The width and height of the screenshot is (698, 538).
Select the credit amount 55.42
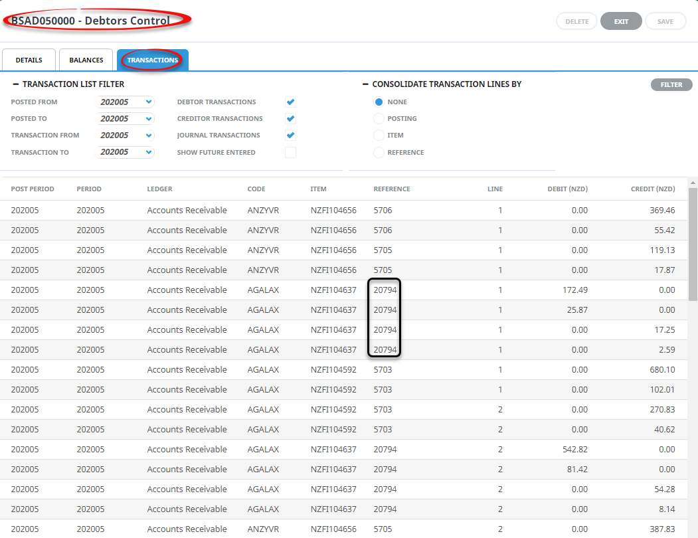click(665, 230)
